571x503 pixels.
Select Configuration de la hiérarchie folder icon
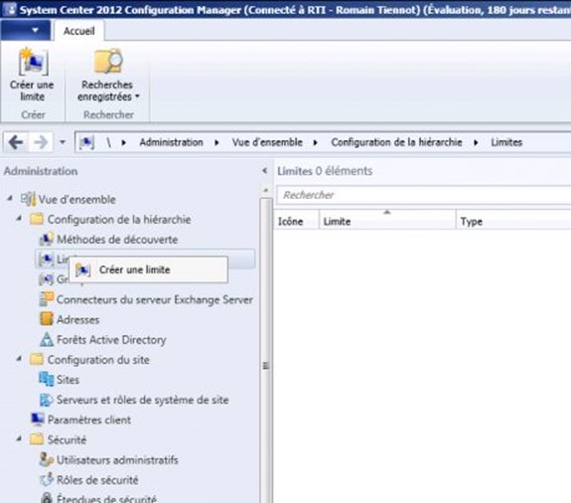[x=37, y=219]
